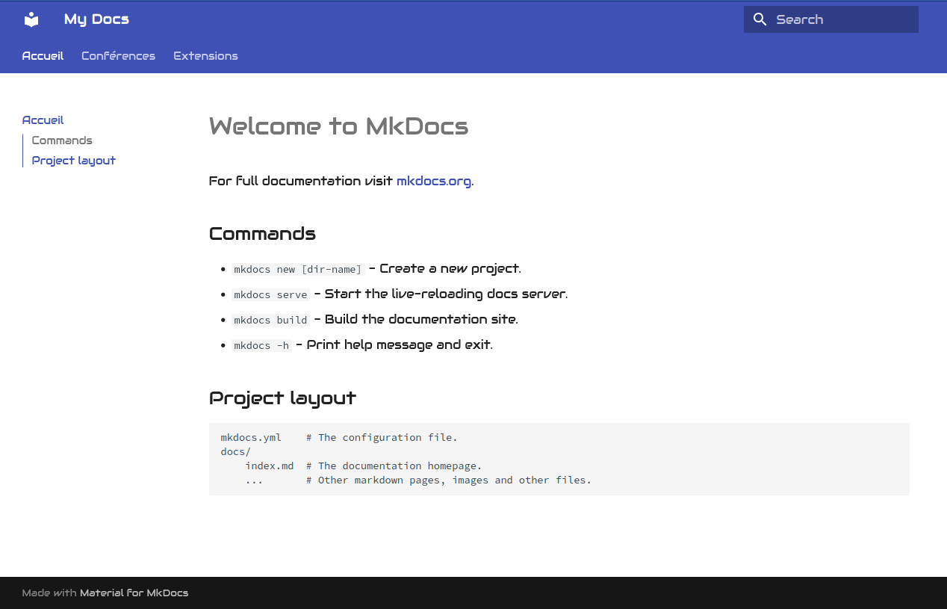
Task: Jump to Commands section from sidebar
Action: pyautogui.click(x=62, y=140)
